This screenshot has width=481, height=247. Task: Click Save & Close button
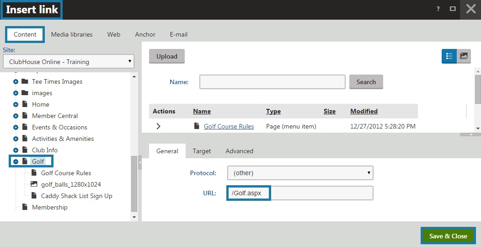click(448, 236)
